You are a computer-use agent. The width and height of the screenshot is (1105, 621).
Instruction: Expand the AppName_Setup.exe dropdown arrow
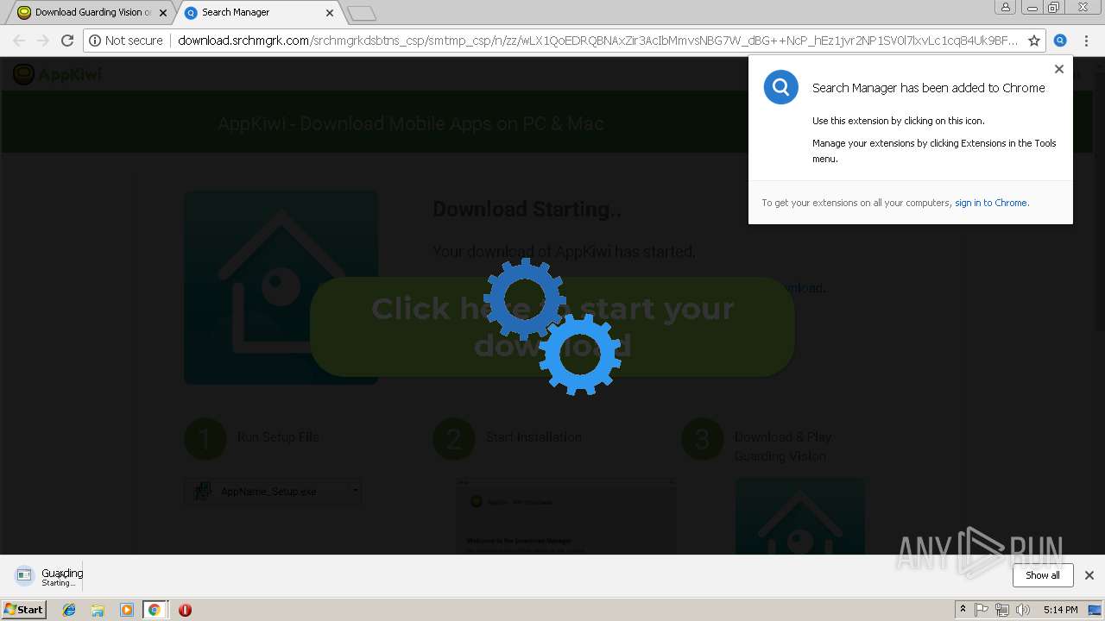pyautogui.click(x=355, y=491)
